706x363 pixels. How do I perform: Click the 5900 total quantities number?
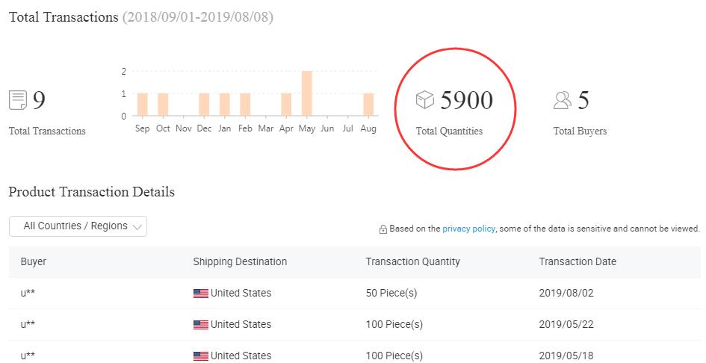pos(466,100)
